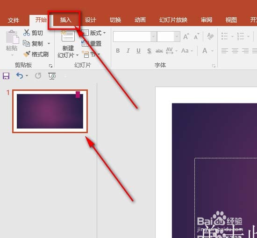This screenshot has height=238, width=257.
Task: Switch to 幻灯片放映 tab
Action: click(173, 20)
